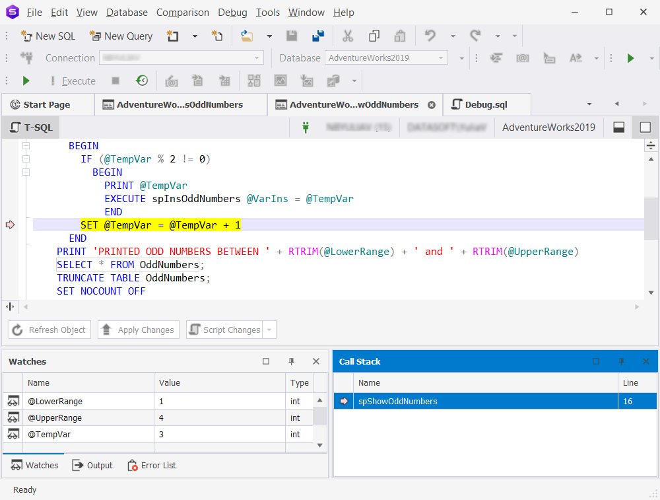Close the AdventureWo...wOddNumbers tab
660x500 pixels.
432,105
